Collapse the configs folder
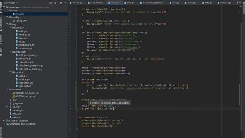Screen dimensions: 245x138 point(7,17)
